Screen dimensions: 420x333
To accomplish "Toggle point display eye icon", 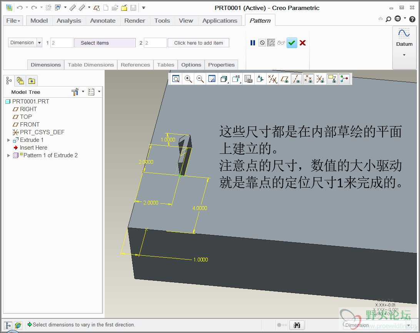I will coord(308,79).
